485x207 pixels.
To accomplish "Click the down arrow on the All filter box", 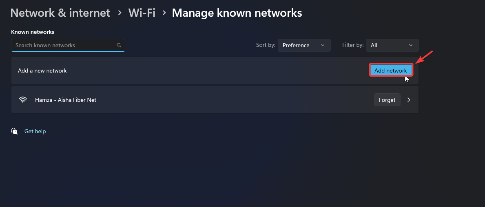I will (x=411, y=45).
